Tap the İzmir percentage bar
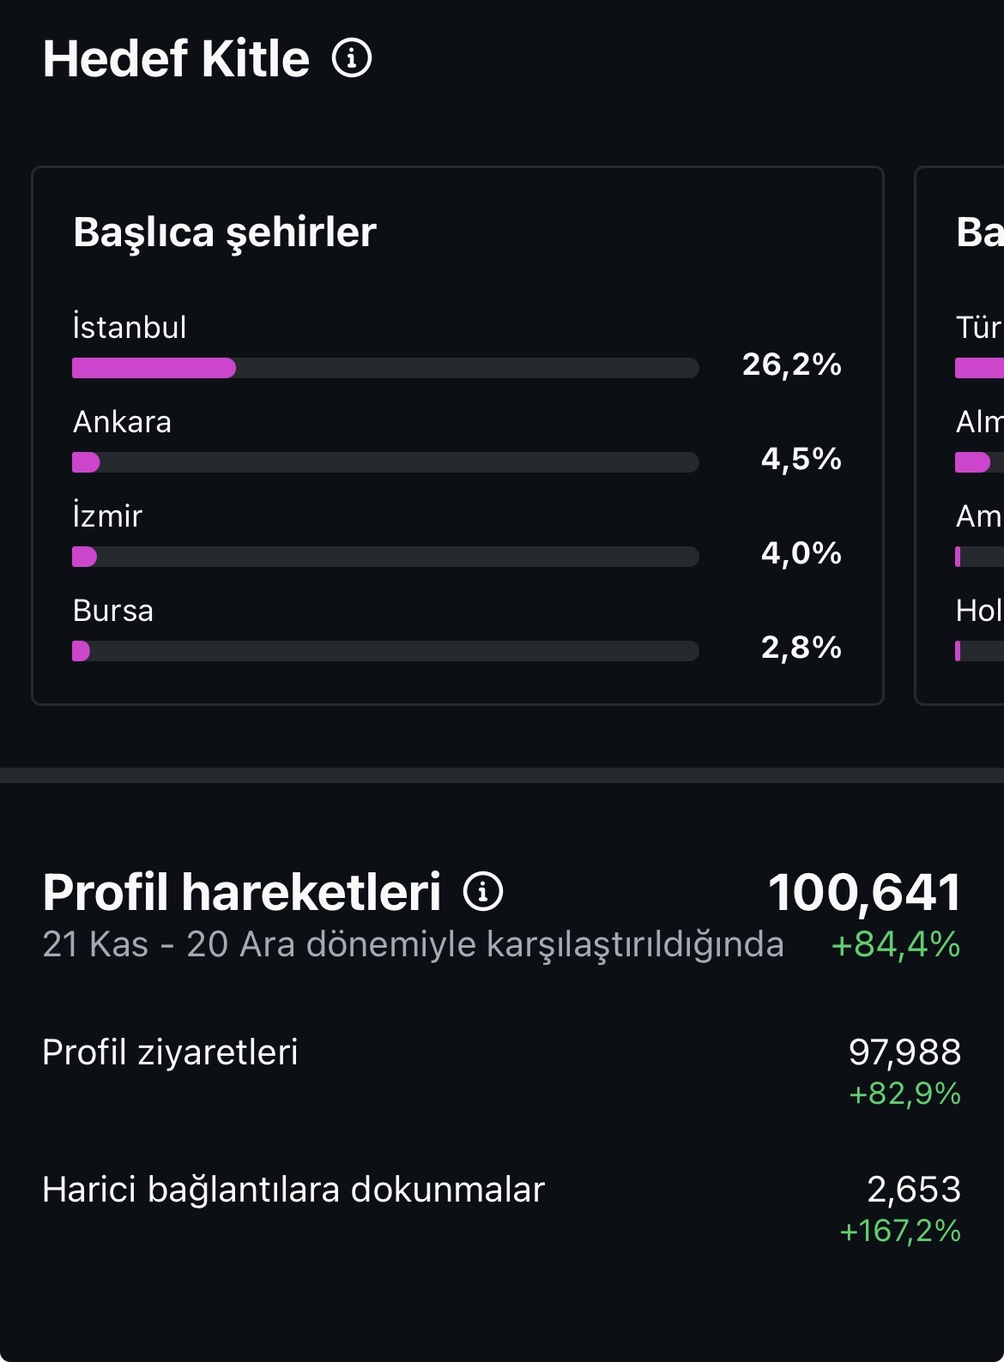Viewport: 1004px width, 1362px height. tap(385, 557)
